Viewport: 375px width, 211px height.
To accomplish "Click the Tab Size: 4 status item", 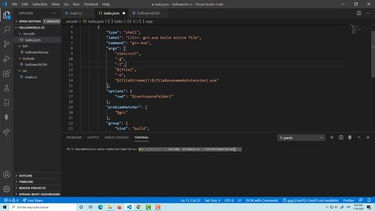I will [x=212, y=200].
